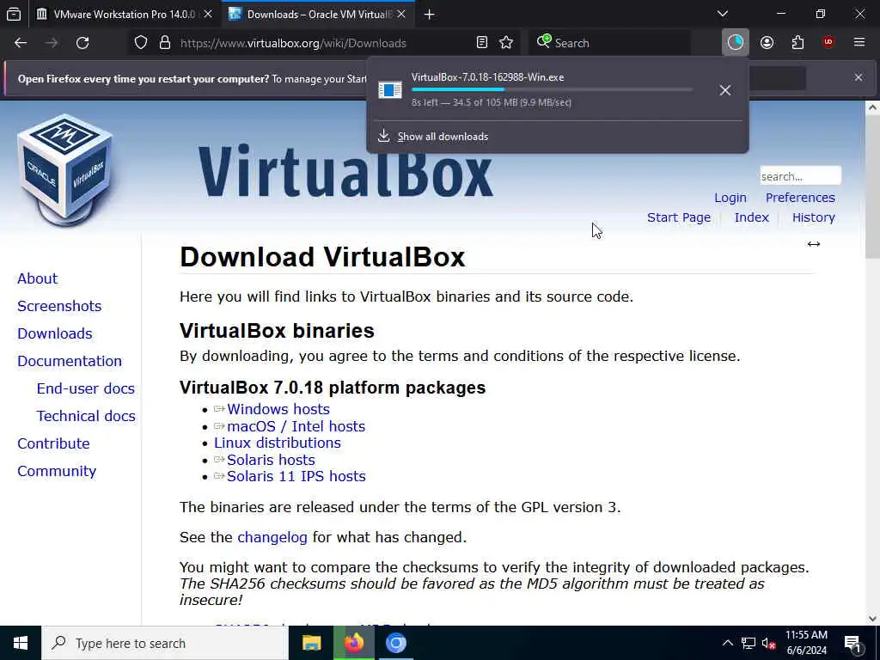Open the History link
The image size is (880, 660).
pos(813,217)
